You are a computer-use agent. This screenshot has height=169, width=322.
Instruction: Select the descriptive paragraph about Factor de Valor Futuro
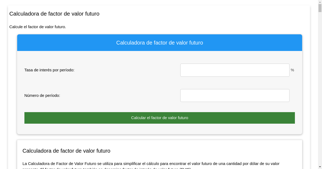click(151, 164)
